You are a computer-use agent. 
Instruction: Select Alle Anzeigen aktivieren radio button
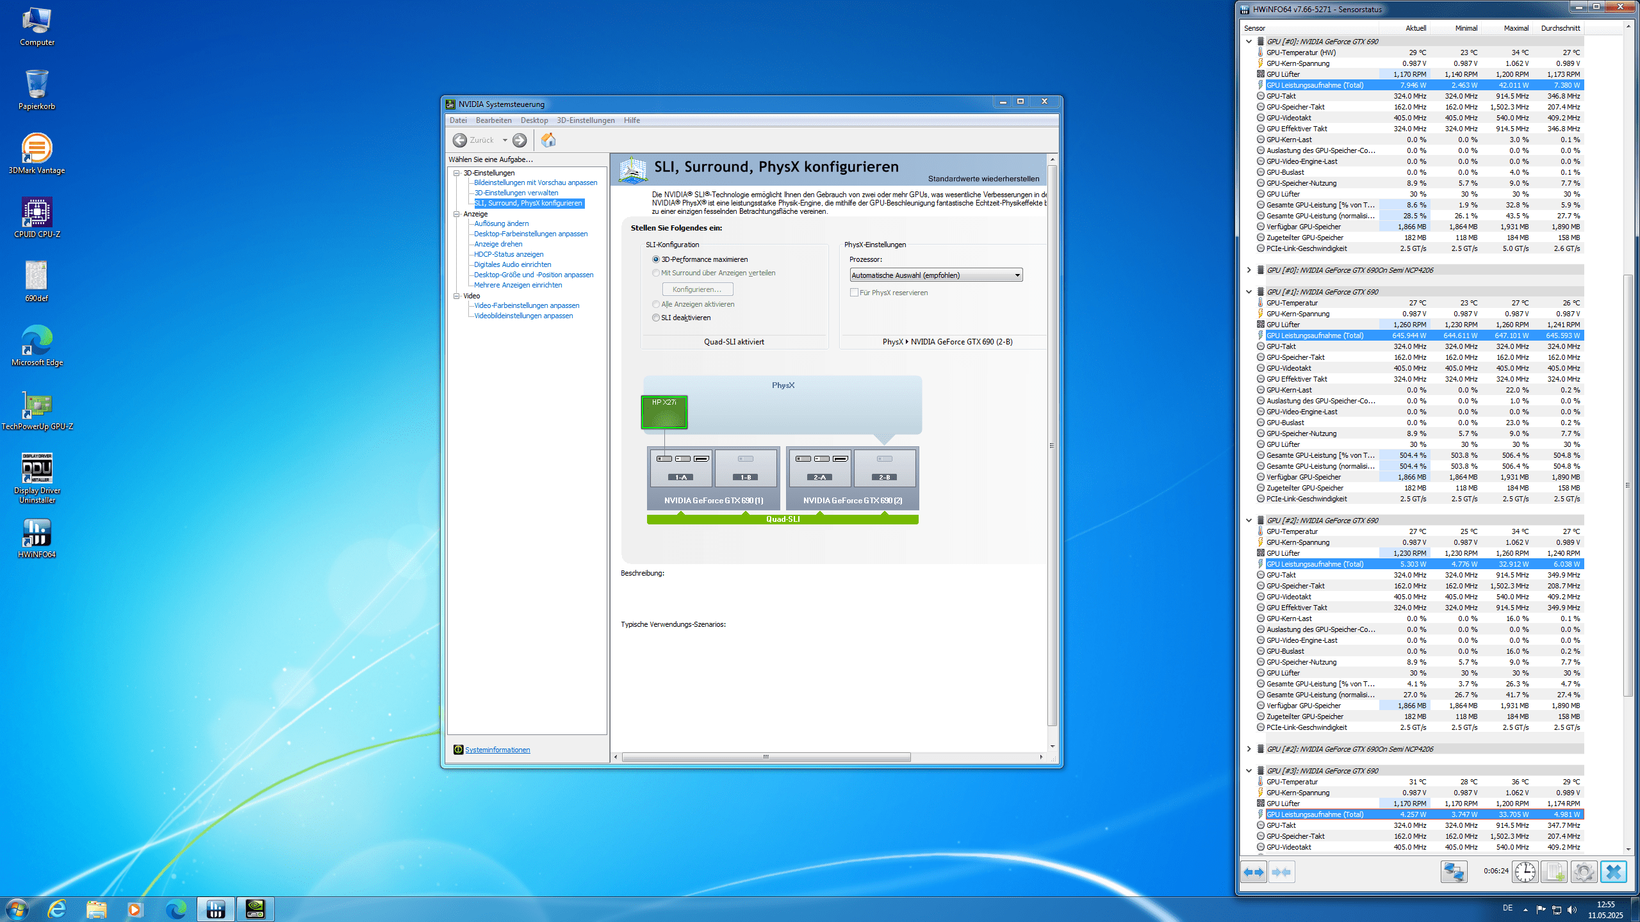coord(656,304)
